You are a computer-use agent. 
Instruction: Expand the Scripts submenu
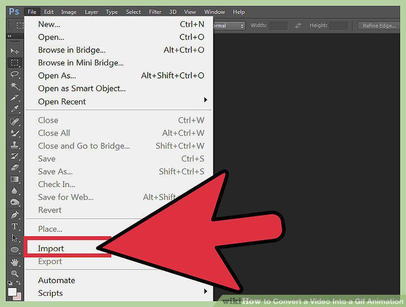click(x=205, y=291)
